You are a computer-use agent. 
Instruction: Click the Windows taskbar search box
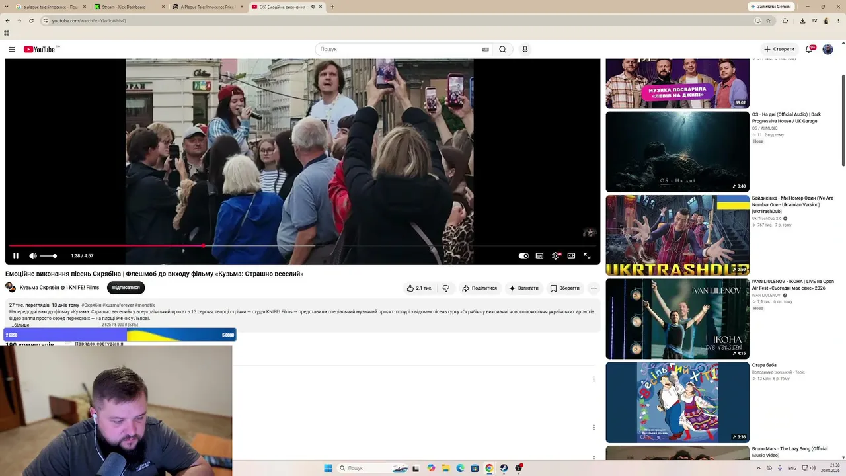click(372, 468)
